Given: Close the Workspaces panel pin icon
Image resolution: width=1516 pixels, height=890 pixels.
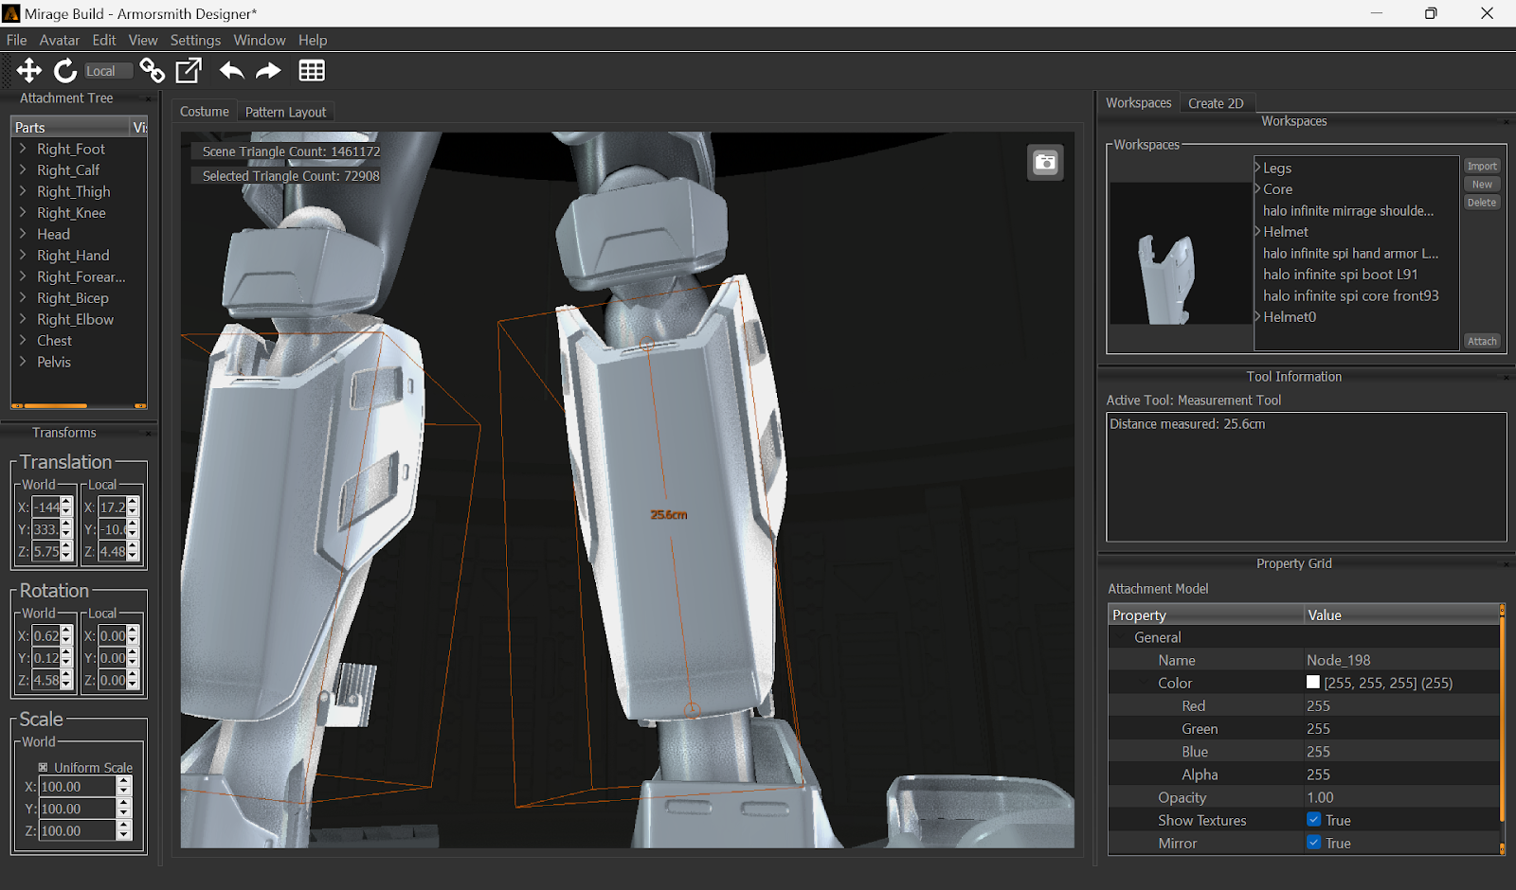Looking at the screenshot, I should click(1506, 121).
